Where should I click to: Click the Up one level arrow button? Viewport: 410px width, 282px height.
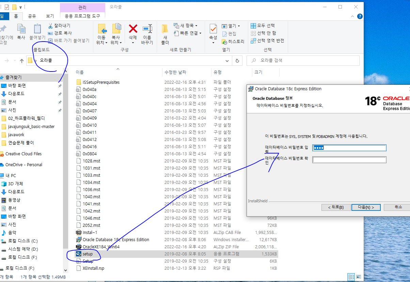click(x=22, y=61)
